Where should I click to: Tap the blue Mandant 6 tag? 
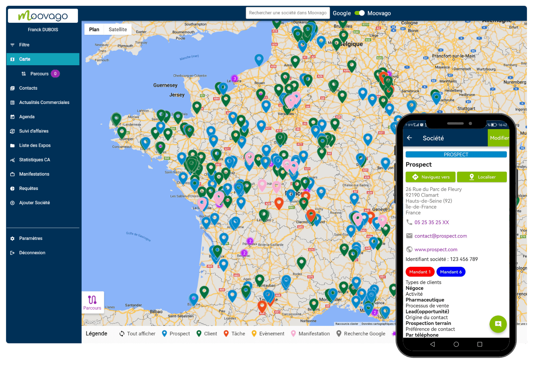(451, 272)
